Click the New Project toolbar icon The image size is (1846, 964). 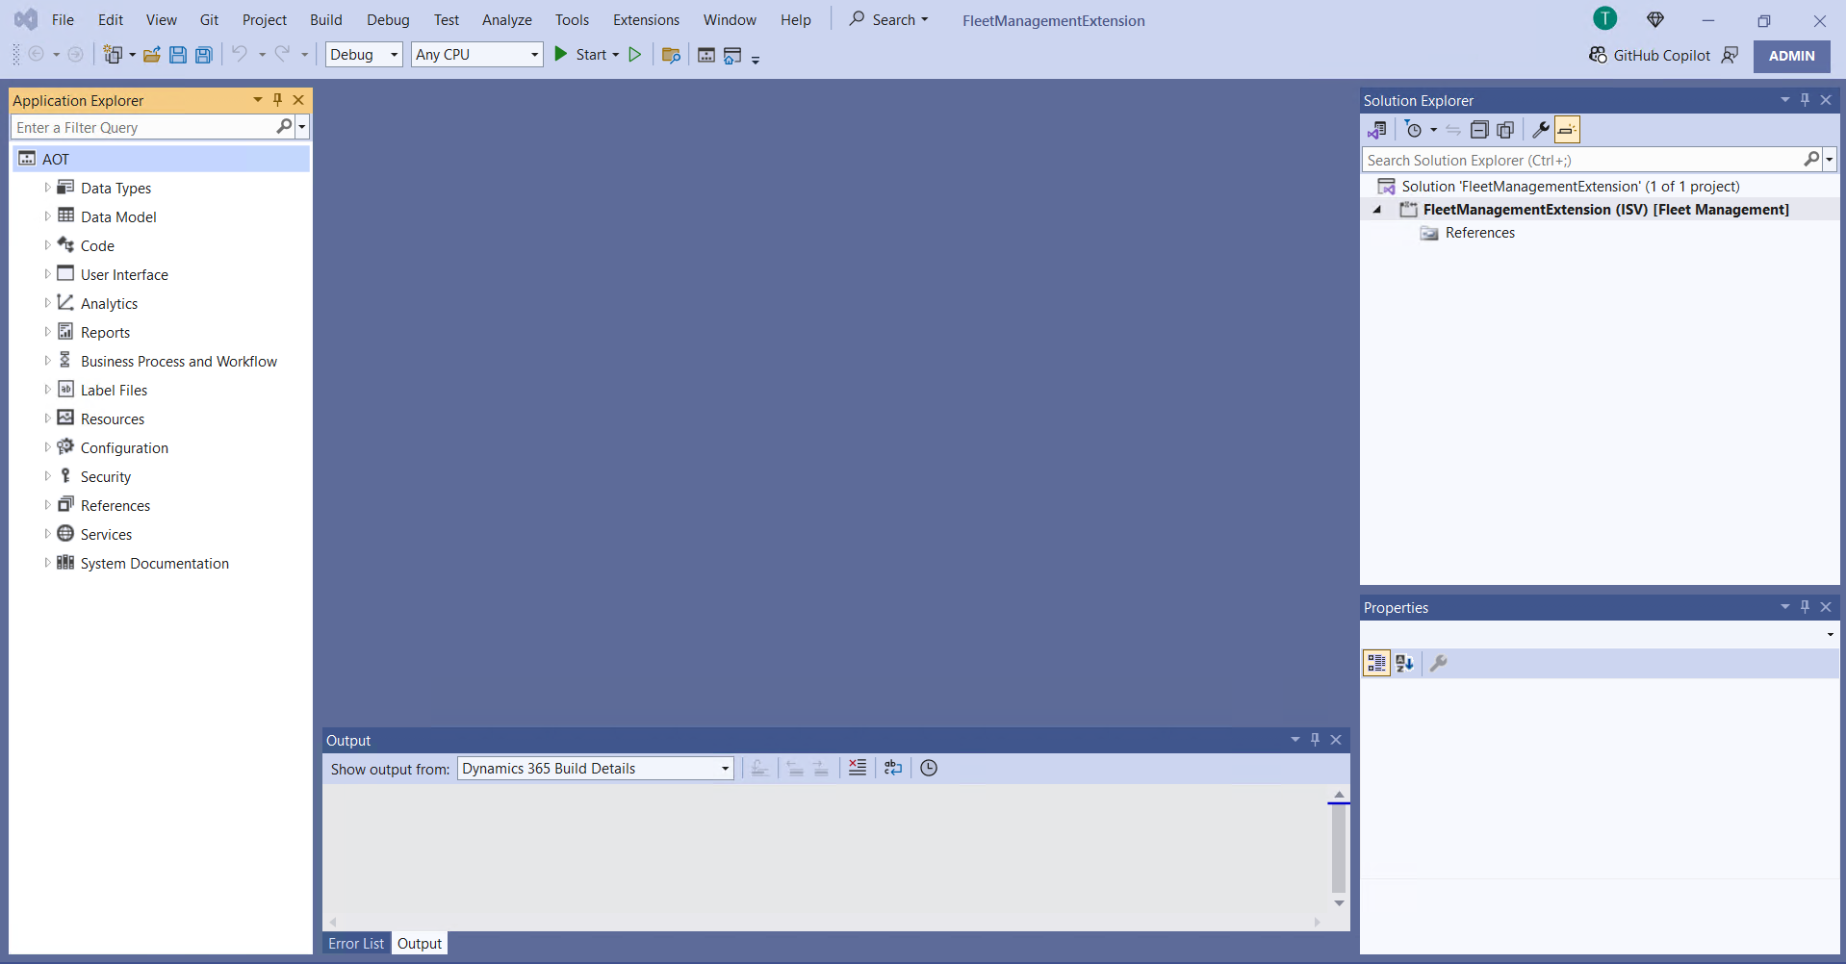[114, 55]
